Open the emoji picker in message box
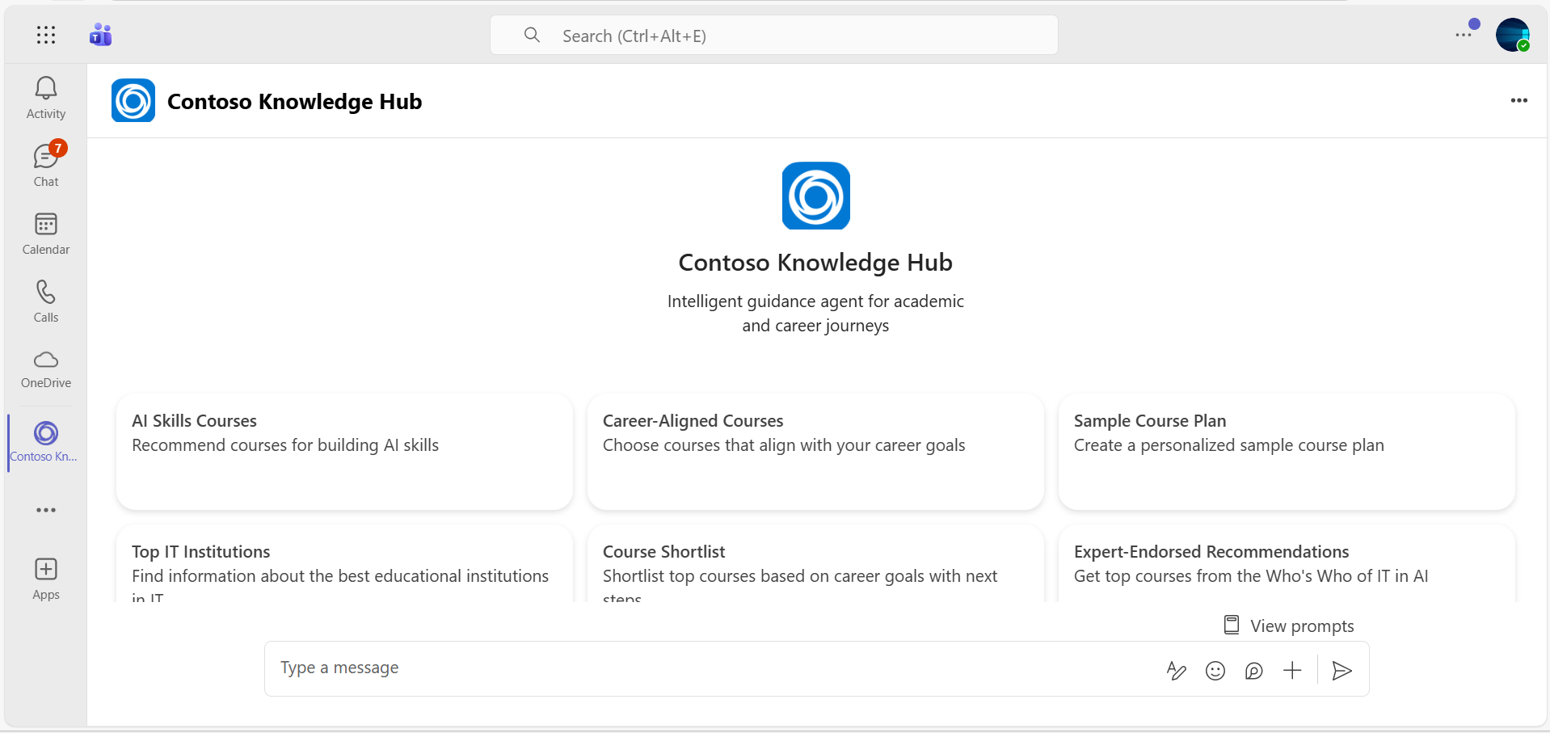Viewport: 1550px width, 733px height. [x=1215, y=670]
